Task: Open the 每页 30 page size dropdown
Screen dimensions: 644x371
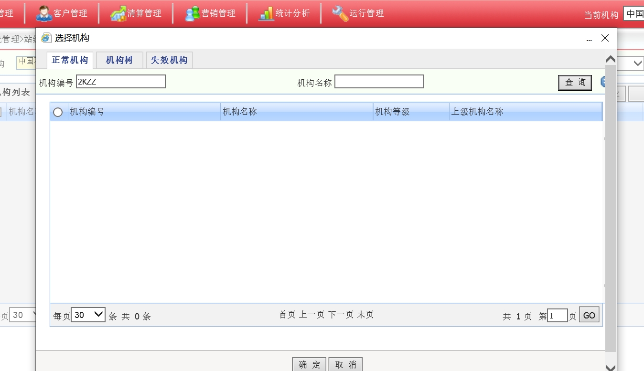Action: (x=88, y=315)
